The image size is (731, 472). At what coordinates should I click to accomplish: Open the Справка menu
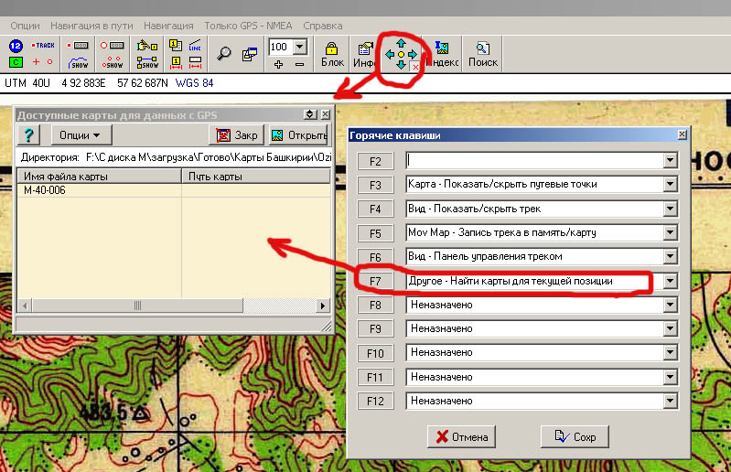click(323, 25)
